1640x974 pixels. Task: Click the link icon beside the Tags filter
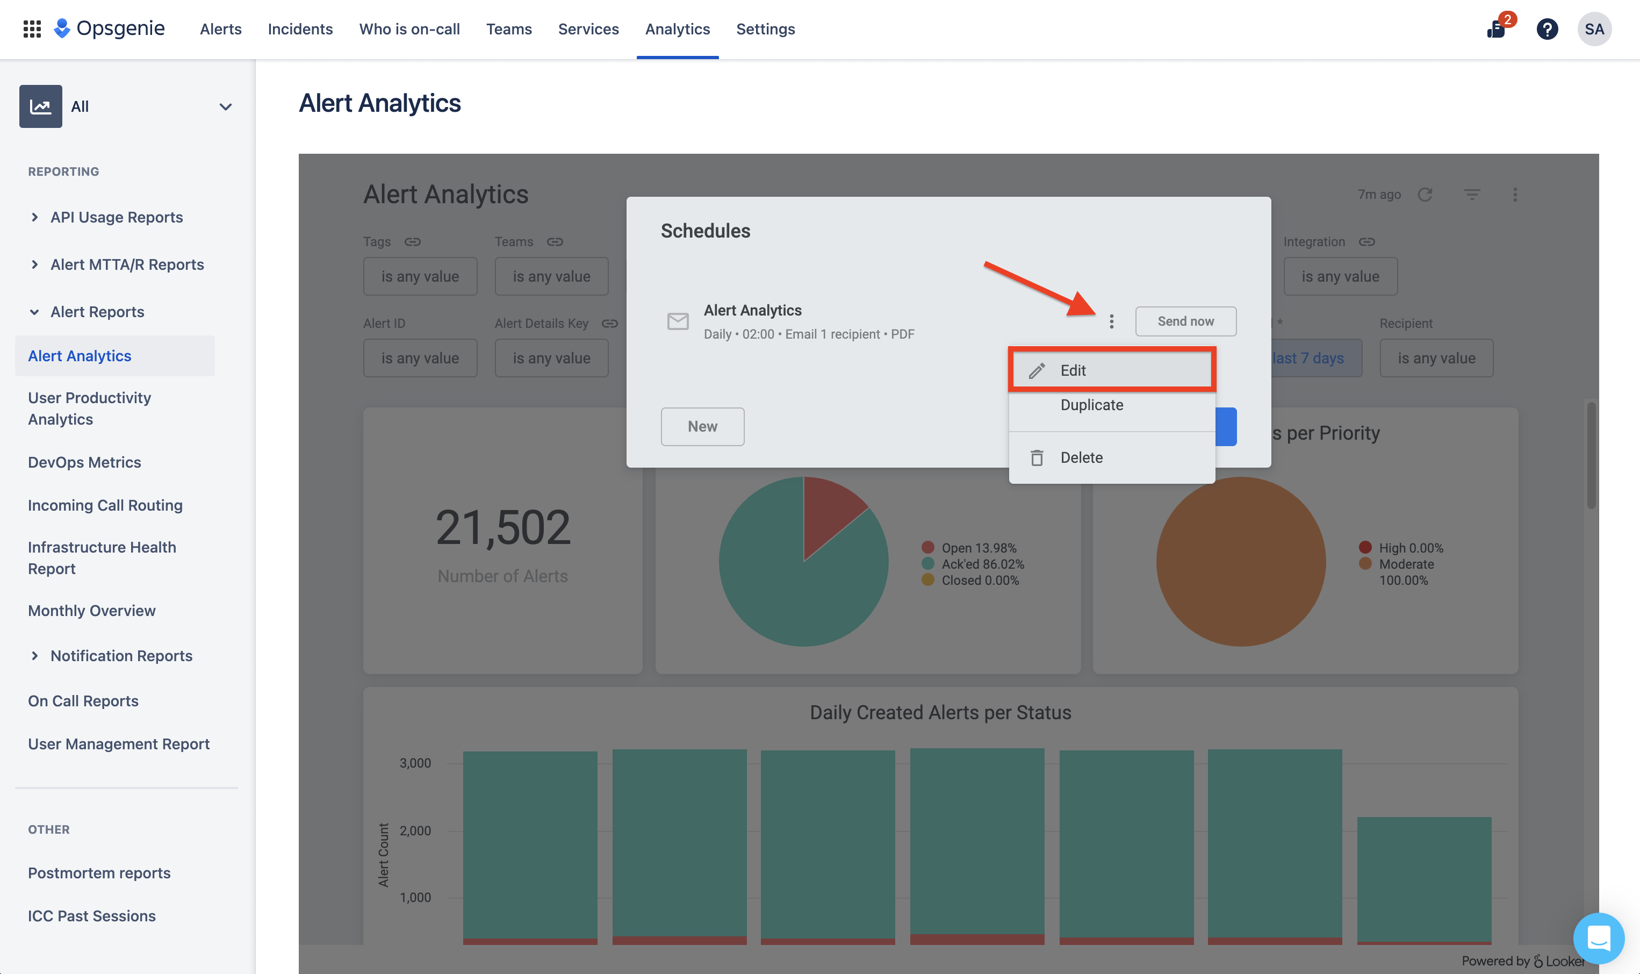(x=413, y=241)
